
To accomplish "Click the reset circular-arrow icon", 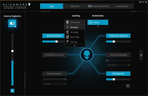I will click(x=128, y=86).
